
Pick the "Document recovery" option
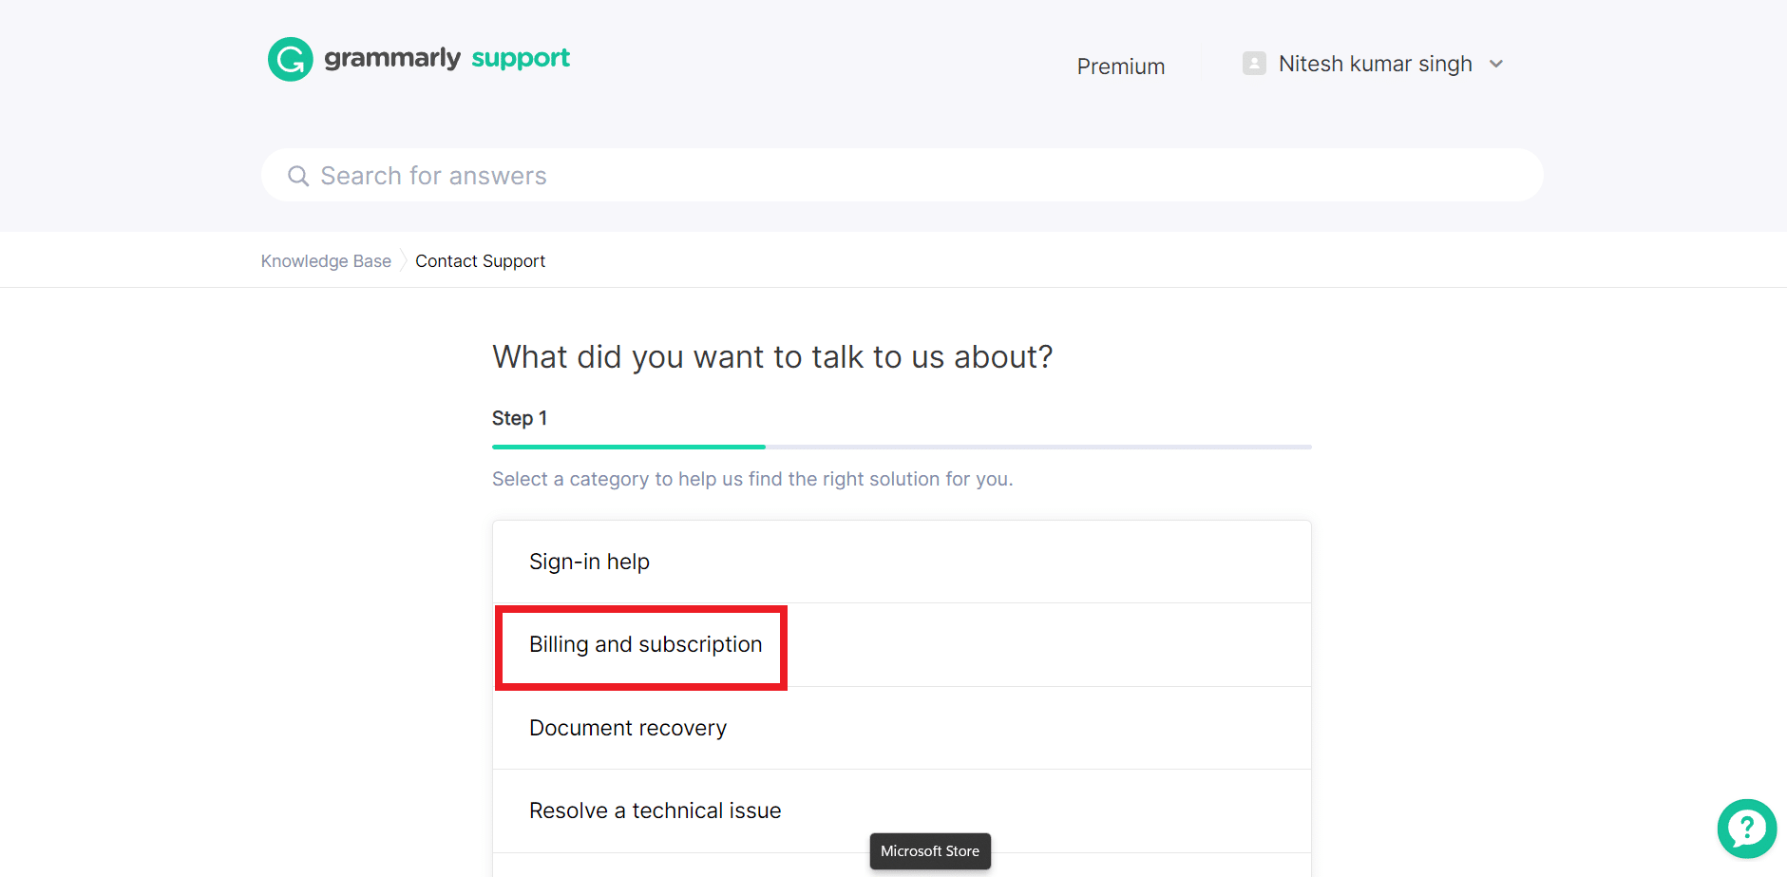(x=627, y=728)
